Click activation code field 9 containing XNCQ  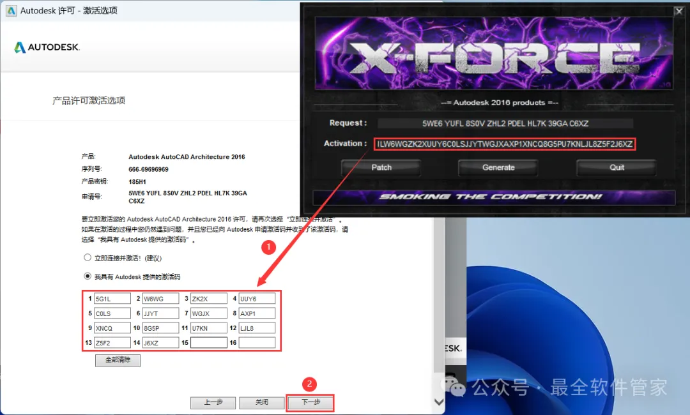(112, 328)
